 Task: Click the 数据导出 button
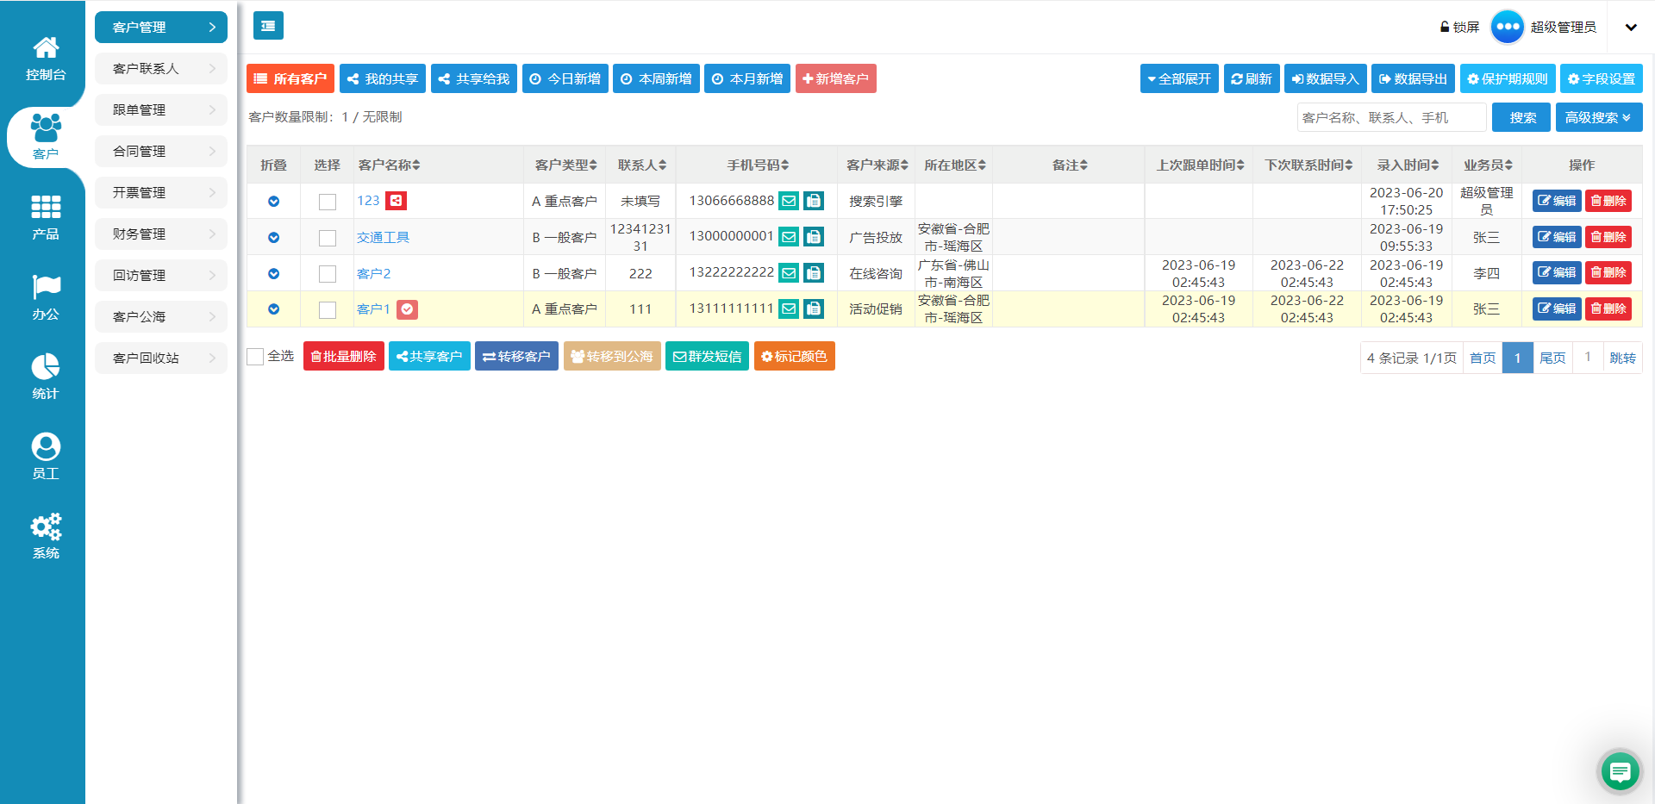[1414, 78]
